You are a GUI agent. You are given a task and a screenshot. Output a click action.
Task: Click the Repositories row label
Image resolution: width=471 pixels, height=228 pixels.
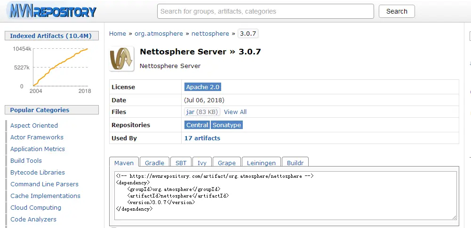(131, 125)
